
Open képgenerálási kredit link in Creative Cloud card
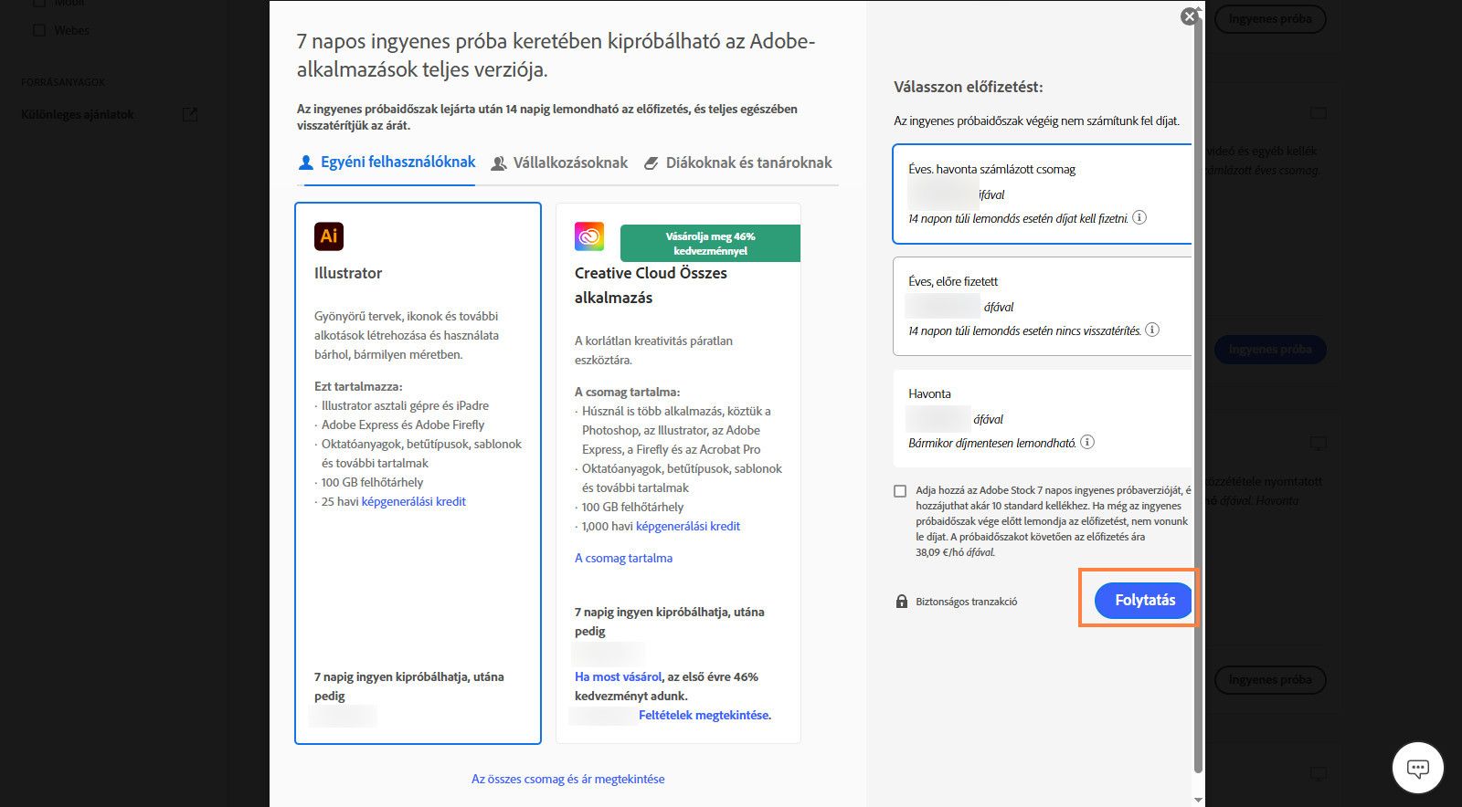[688, 526]
